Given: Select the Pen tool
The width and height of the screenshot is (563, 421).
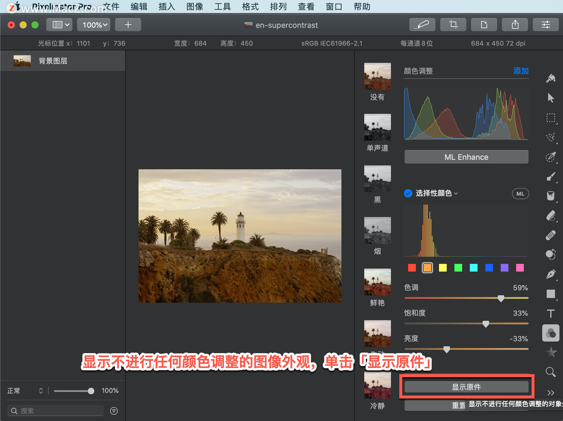Looking at the screenshot, I should (x=551, y=274).
